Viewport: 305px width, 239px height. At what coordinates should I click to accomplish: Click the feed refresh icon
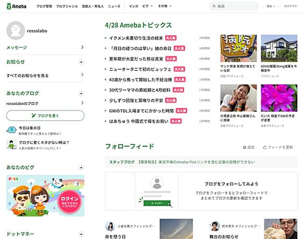click(264, 147)
